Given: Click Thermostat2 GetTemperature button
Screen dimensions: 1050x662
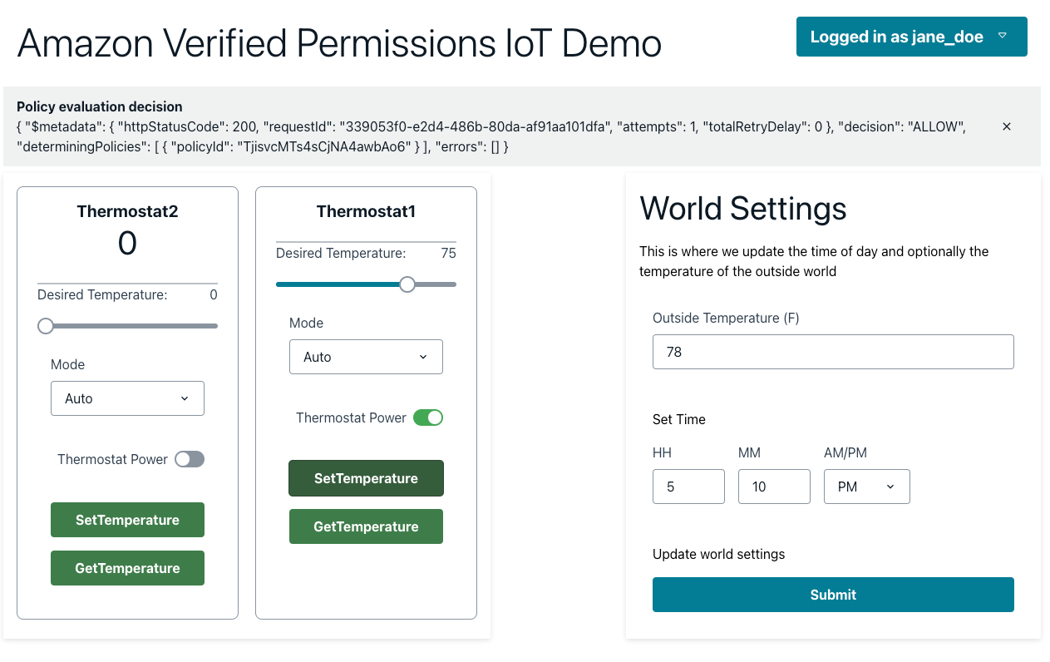Looking at the screenshot, I should coord(127,568).
